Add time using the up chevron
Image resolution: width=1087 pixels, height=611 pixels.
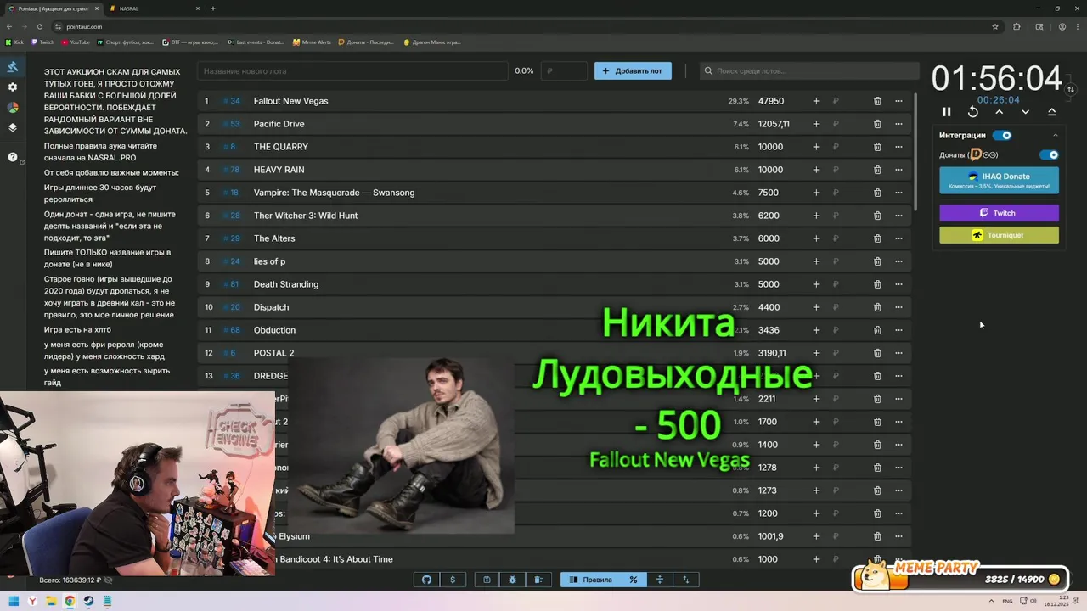(x=999, y=112)
